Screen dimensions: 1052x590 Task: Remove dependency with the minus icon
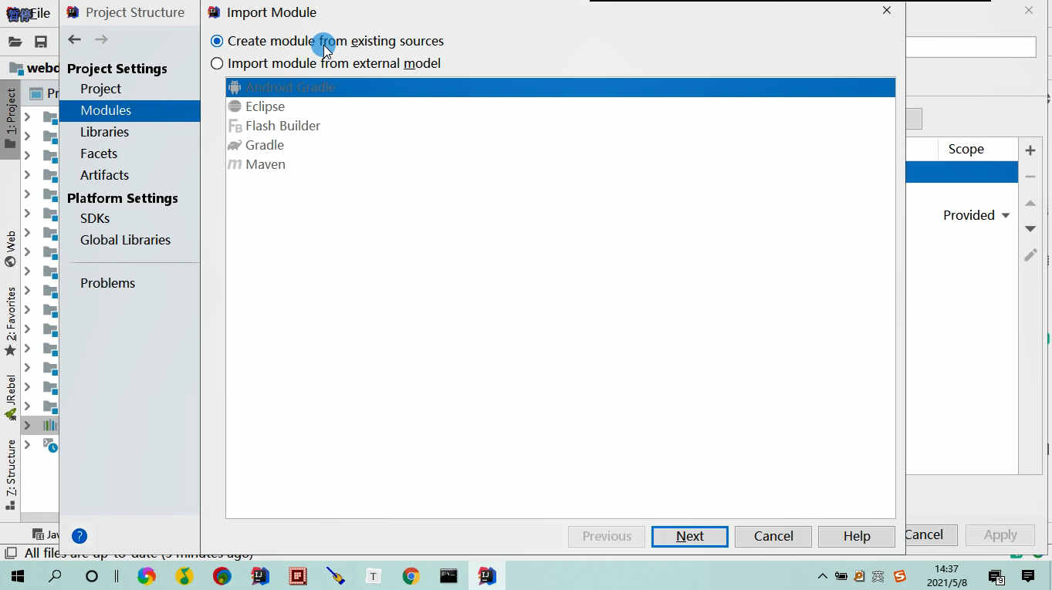pos(1030,177)
